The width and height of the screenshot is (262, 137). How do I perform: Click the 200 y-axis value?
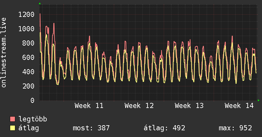[28, 86]
